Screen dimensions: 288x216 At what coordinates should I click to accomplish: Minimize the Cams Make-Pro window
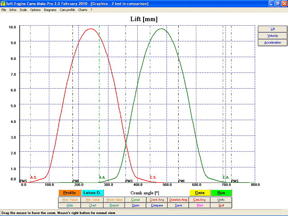[271, 4]
